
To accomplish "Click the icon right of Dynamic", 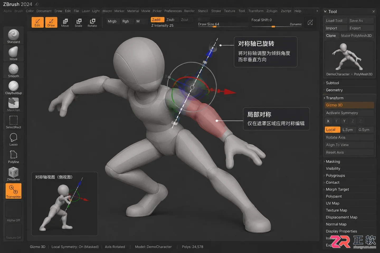I will click(310, 22).
